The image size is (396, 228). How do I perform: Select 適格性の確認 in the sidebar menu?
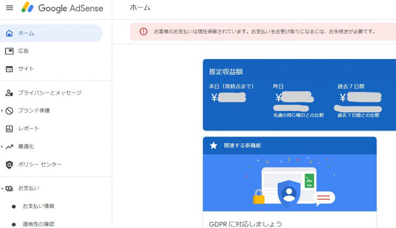coord(38,223)
